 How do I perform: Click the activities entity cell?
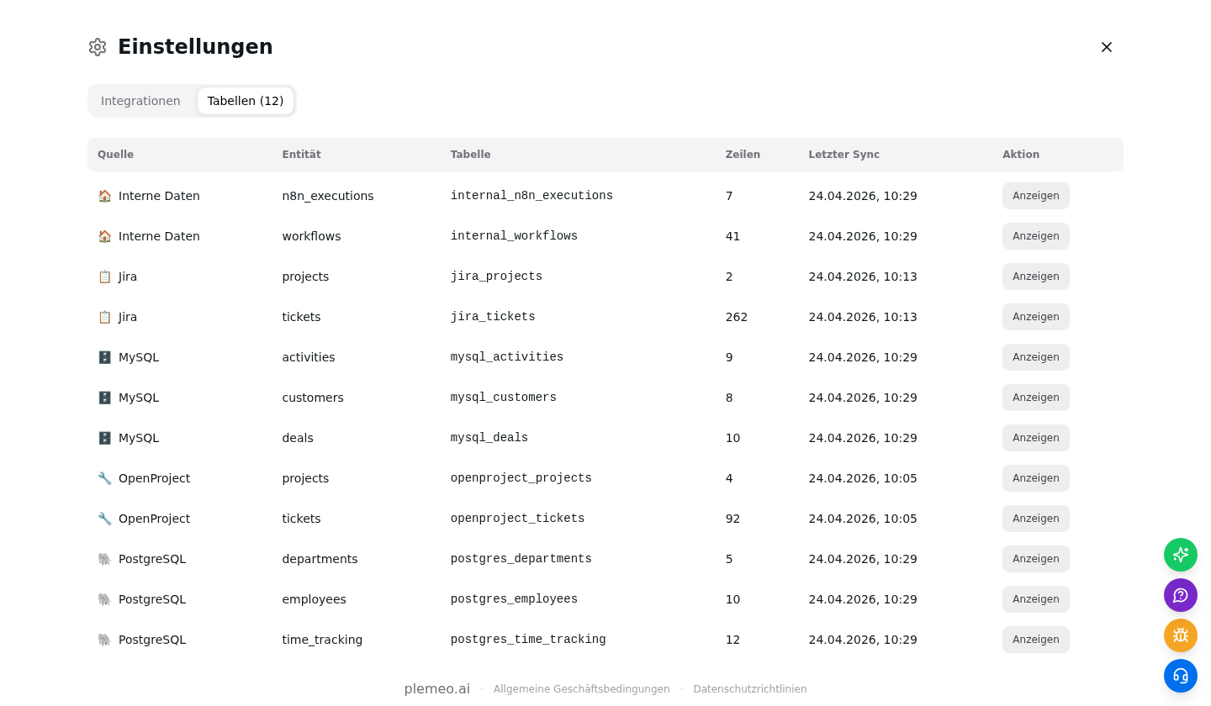[x=309, y=357]
